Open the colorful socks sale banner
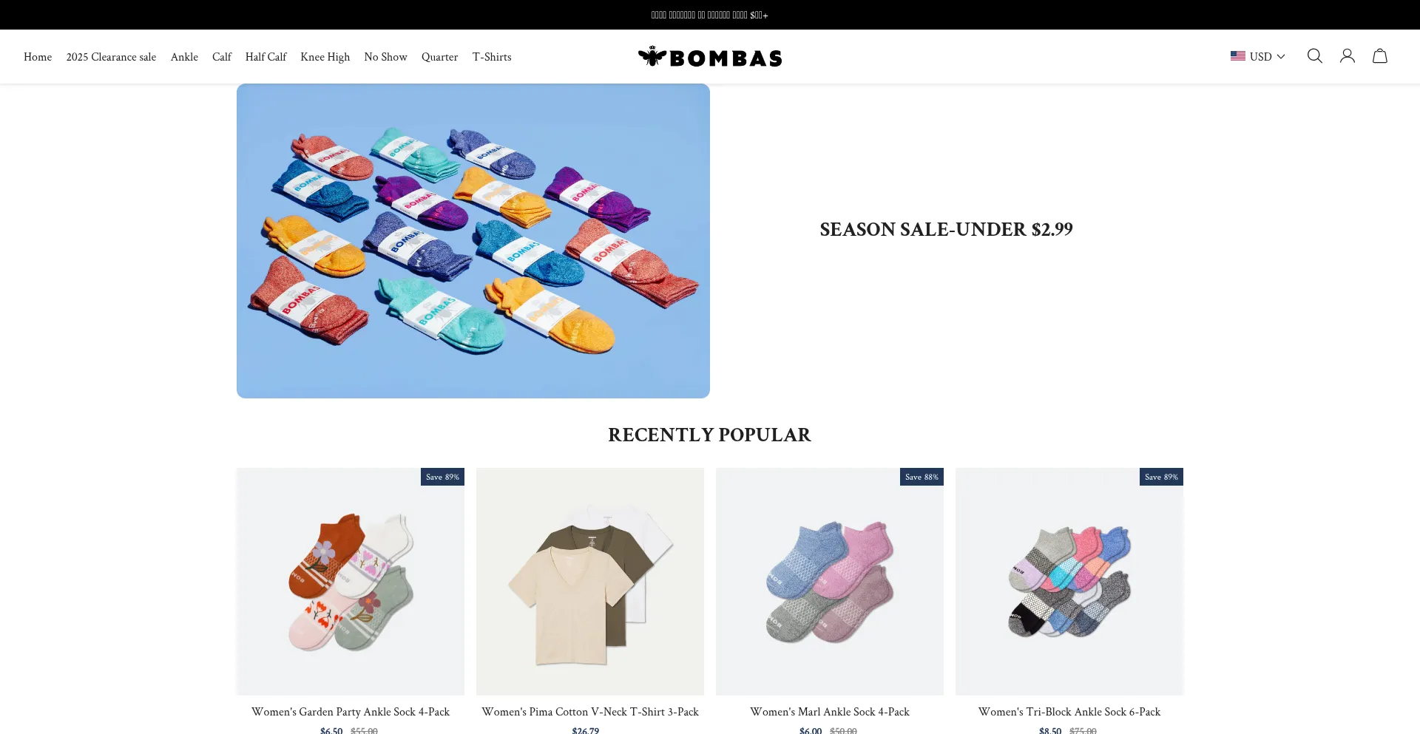 pyautogui.click(x=473, y=241)
